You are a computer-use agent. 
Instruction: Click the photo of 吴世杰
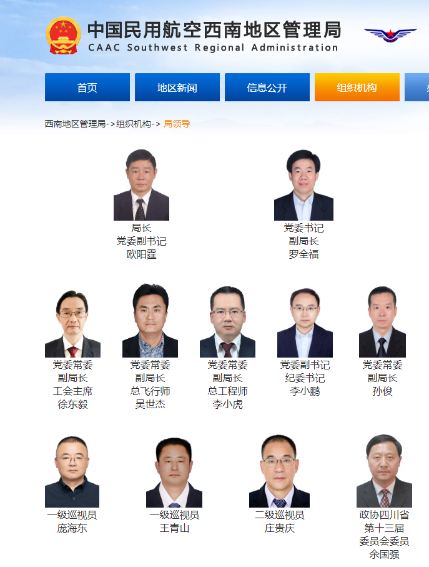[x=150, y=321]
